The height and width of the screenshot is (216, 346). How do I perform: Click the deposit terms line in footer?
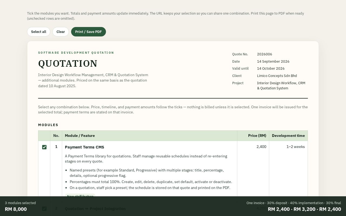pos(294,203)
